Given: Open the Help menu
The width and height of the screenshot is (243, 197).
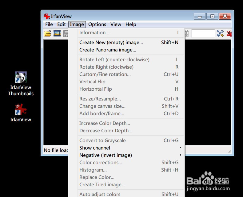Looking at the screenshot, I should (x=131, y=25).
